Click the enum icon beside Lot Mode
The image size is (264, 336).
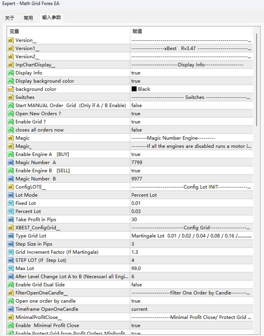click(10, 195)
